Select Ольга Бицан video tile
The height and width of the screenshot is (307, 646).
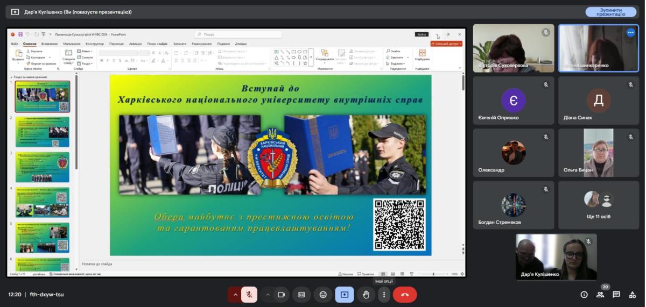(599, 153)
